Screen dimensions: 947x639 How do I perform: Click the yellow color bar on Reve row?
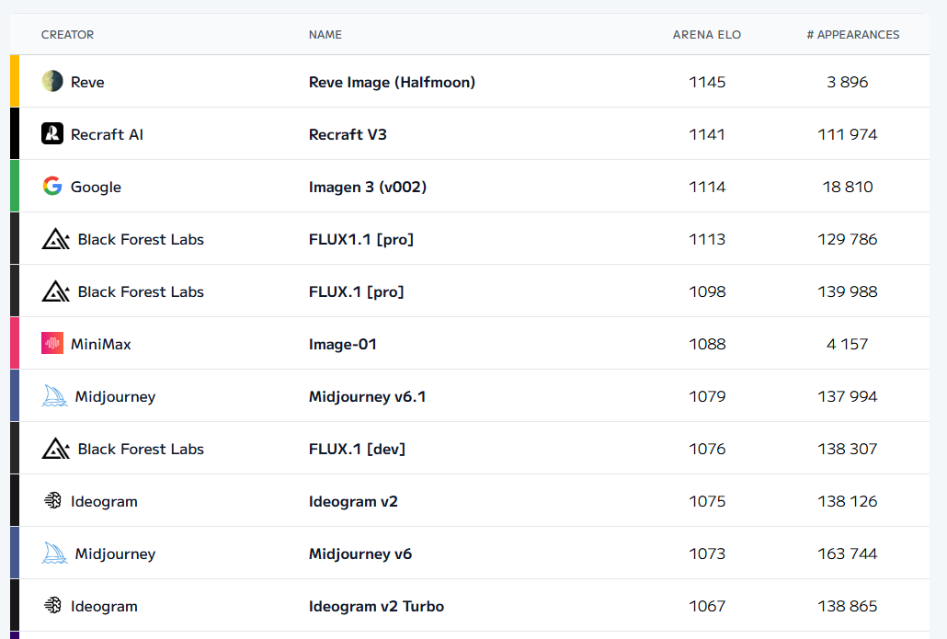point(15,81)
